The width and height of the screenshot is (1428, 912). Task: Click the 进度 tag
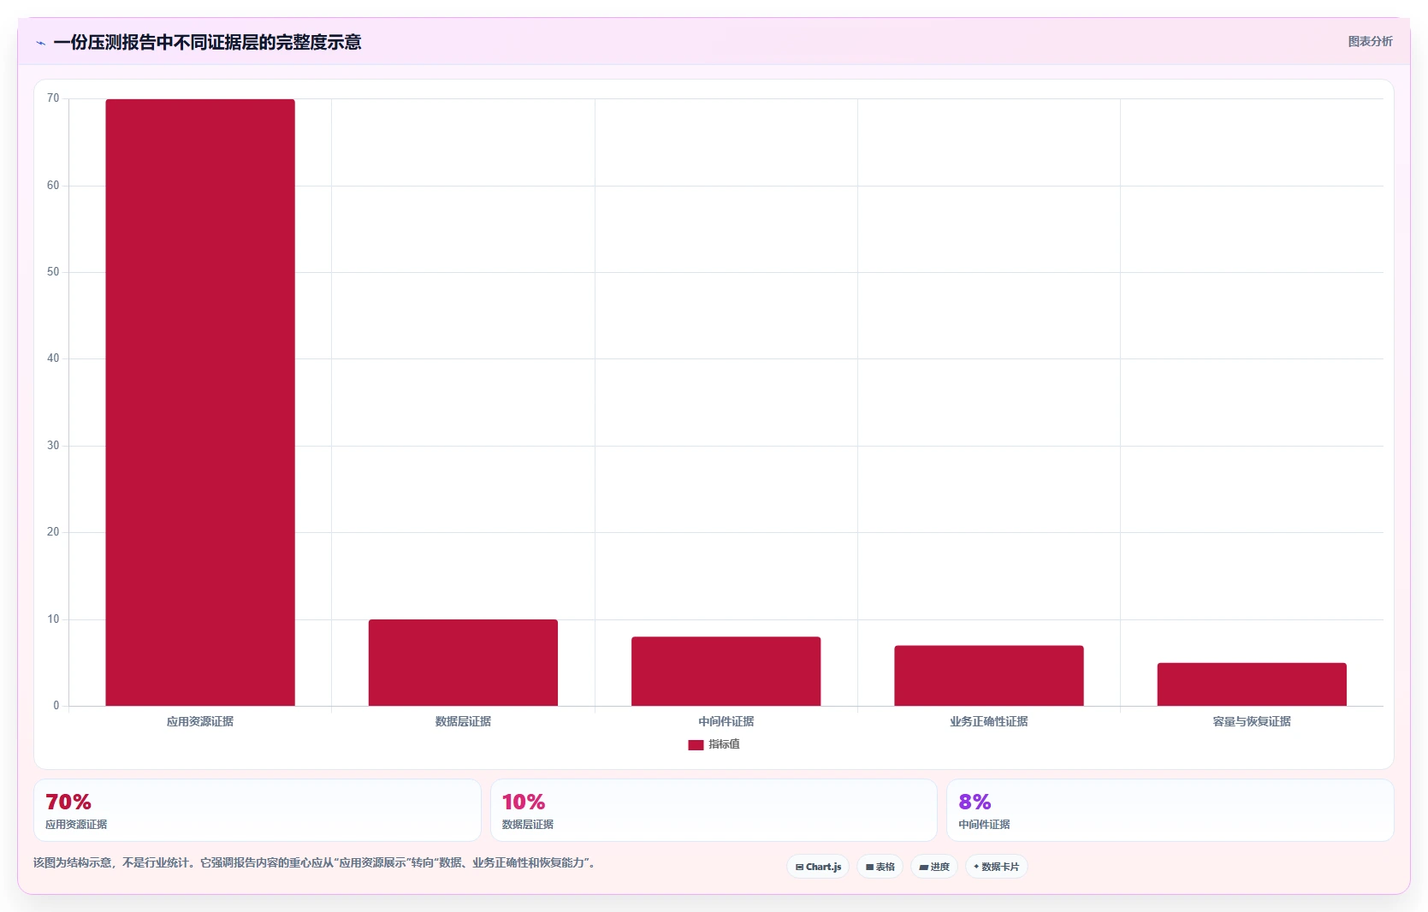point(934,867)
